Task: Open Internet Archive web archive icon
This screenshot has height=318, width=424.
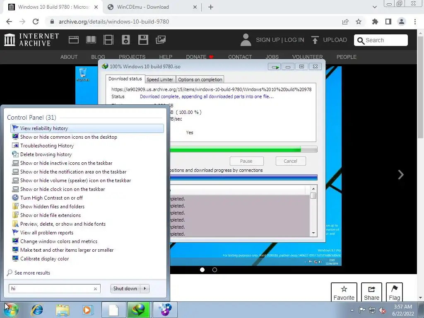Action: coord(74,40)
